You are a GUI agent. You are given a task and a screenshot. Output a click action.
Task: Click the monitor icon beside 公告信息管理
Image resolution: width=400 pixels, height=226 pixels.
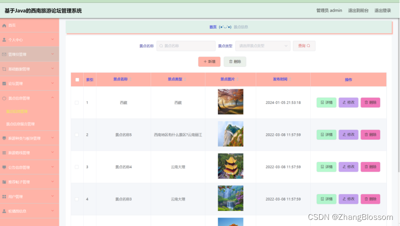point(4,167)
